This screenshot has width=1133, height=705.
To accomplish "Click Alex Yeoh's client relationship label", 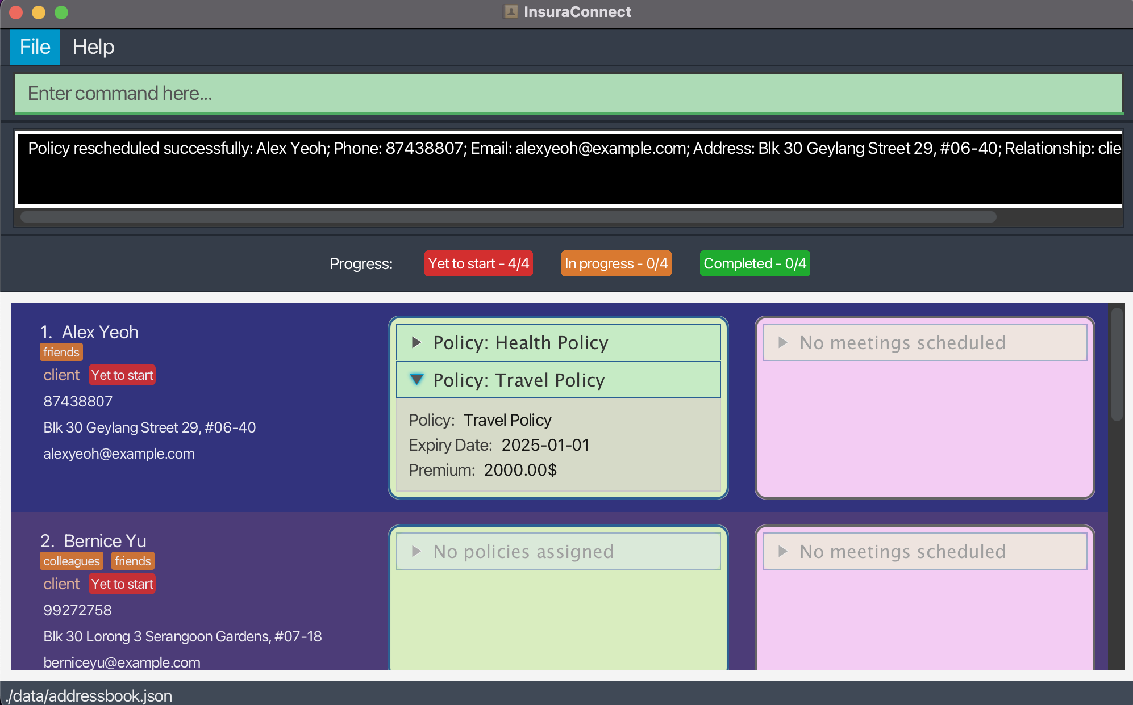I will tap(61, 375).
